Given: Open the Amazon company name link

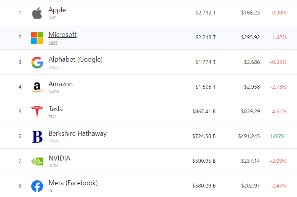Looking at the screenshot, I should tap(61, 84).
